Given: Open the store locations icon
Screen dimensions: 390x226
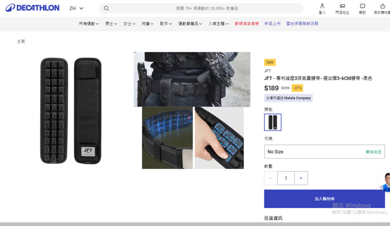Looking at the screenshot, I should (x=342, y=9).
